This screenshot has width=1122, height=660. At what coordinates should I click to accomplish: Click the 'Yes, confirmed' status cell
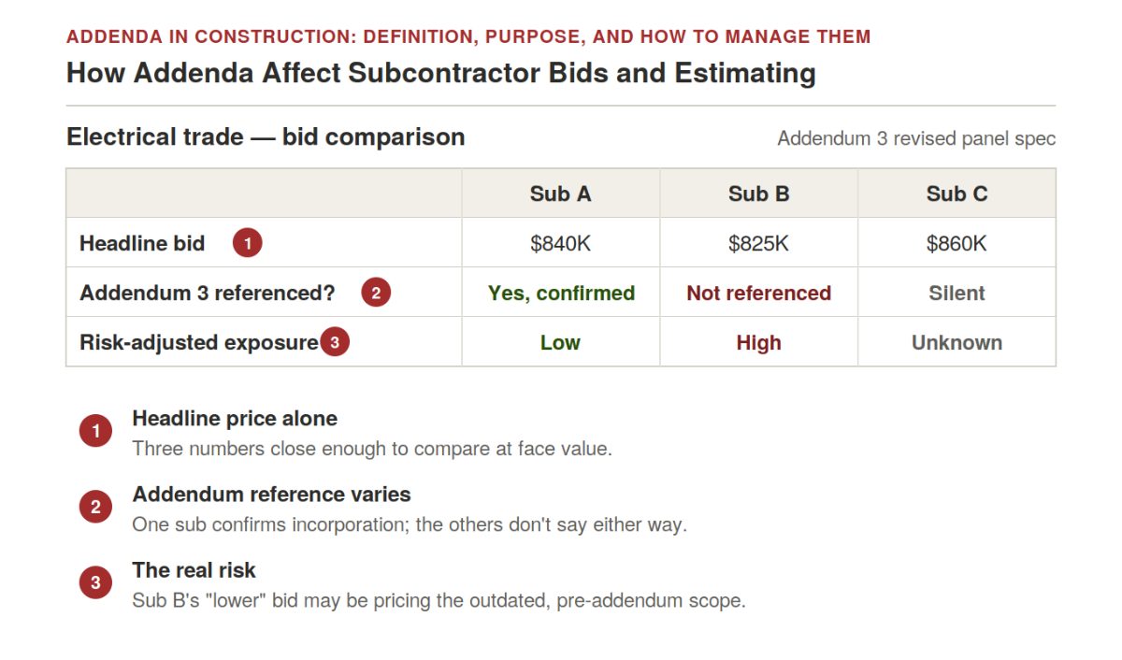click(x=560, y=293)
